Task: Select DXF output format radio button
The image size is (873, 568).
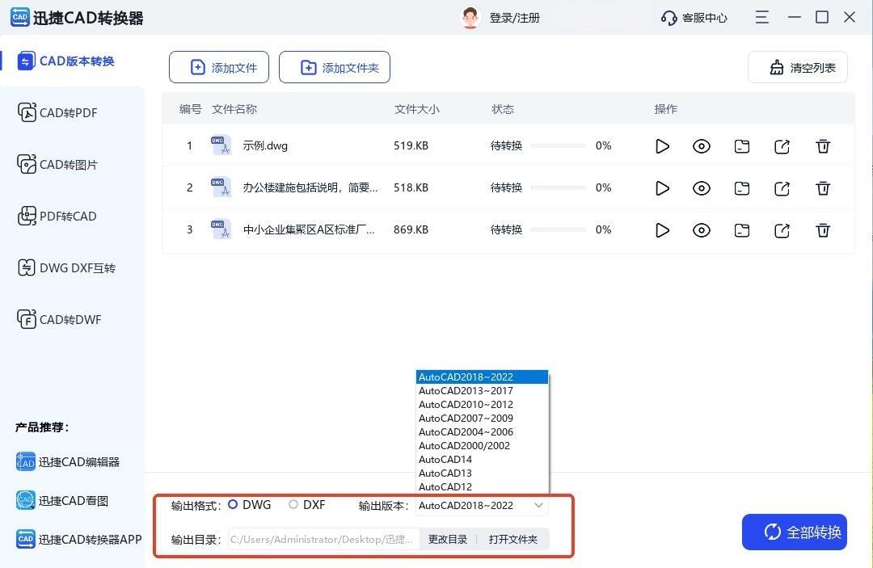Action: 293,505
